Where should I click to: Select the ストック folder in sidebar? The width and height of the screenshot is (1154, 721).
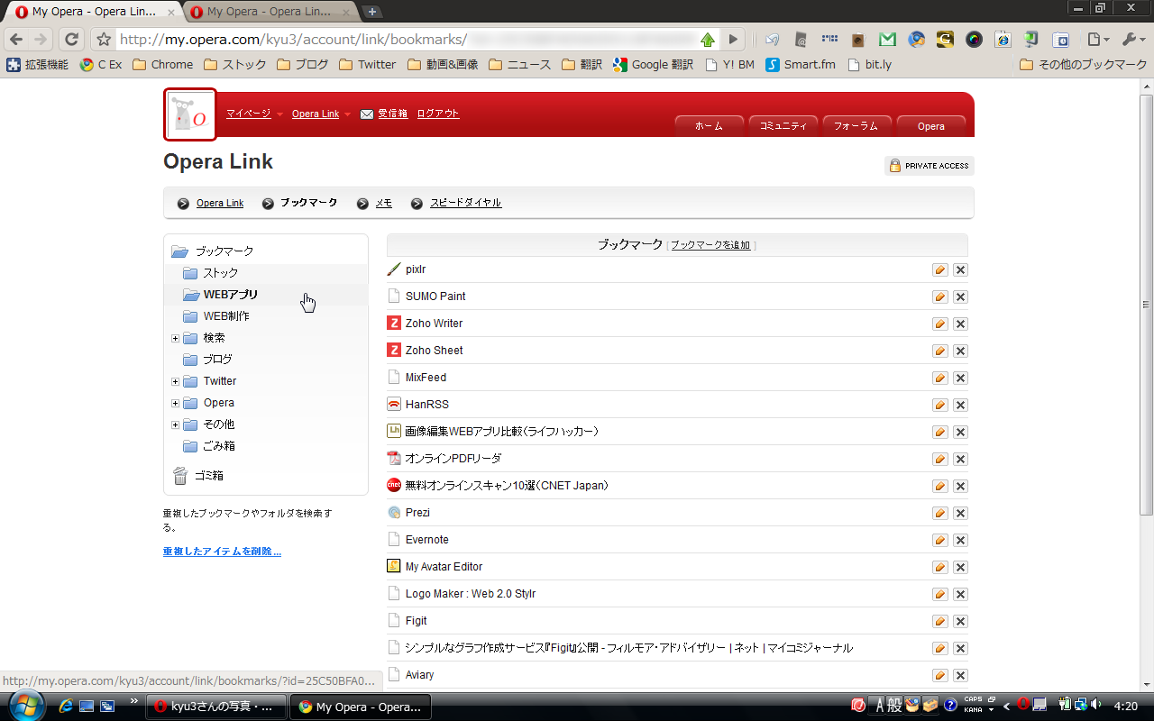[x=221, y=273]
